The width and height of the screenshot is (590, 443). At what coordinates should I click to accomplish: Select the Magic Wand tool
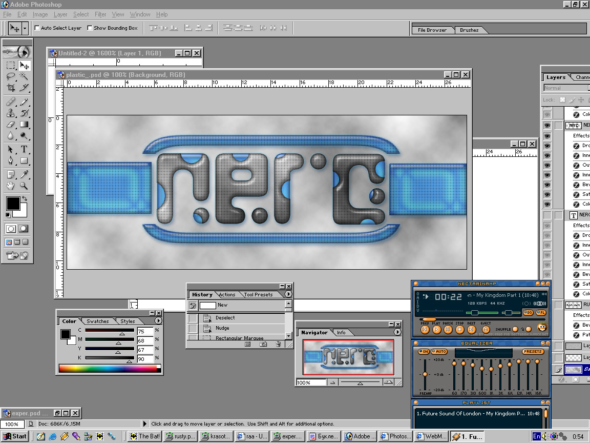(24, 76)
